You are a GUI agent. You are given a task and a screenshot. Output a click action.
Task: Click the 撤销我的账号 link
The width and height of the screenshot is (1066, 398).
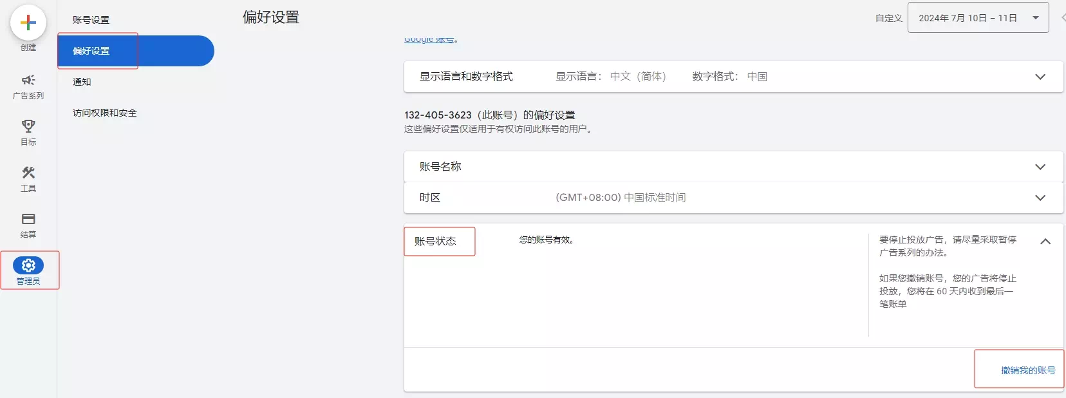(1027, 370)
